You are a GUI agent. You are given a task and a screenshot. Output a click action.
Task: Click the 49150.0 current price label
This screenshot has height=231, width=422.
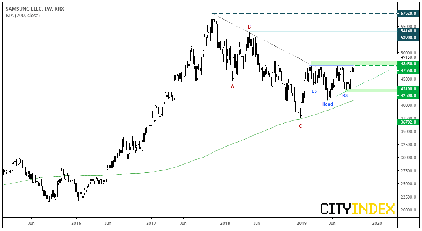(x=408, y=57)
